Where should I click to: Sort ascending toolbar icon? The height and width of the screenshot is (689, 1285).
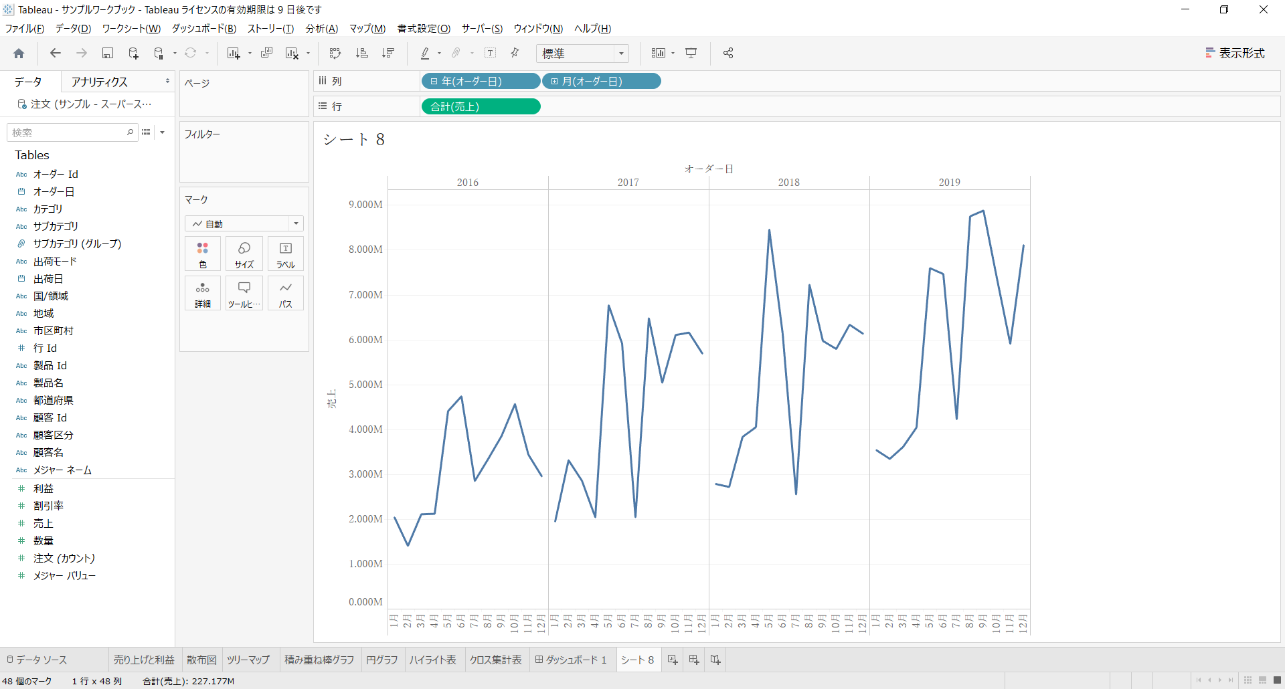pos(362,54)
